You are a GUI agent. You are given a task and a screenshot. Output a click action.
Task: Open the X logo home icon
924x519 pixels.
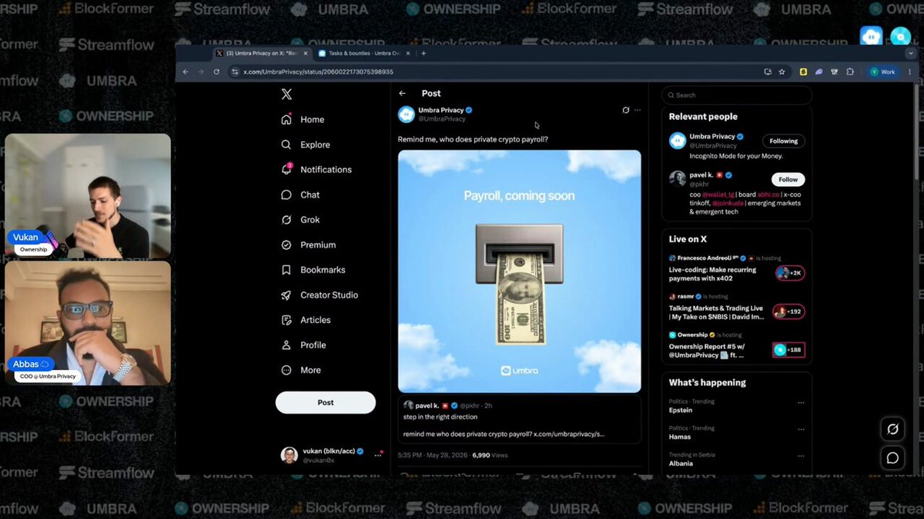tap(286, 94)
